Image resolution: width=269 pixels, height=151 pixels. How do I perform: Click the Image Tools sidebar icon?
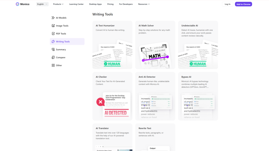(x=53, y=26)
